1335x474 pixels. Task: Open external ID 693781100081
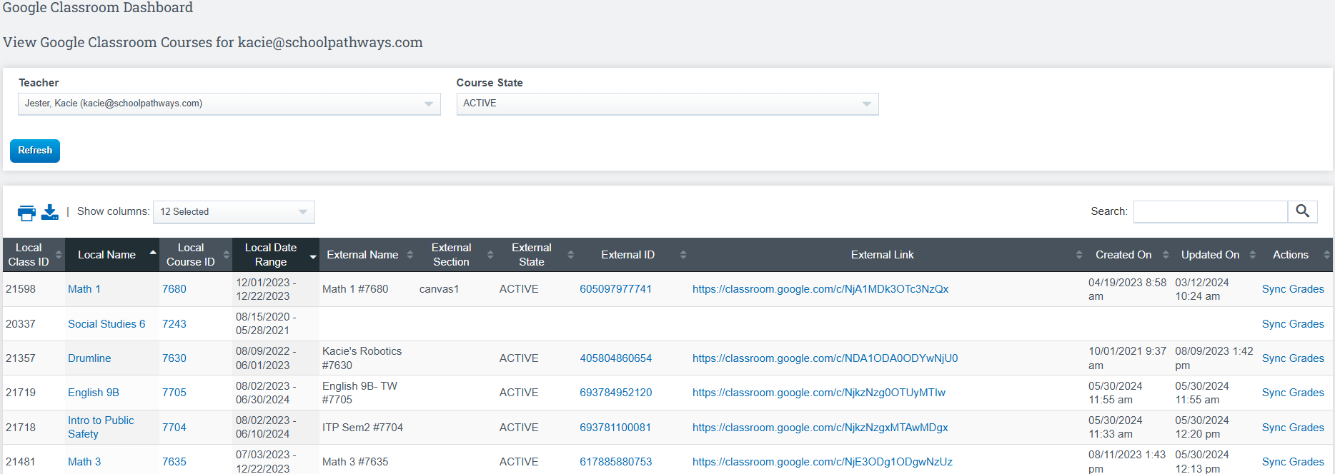click(x=615, y=428)
